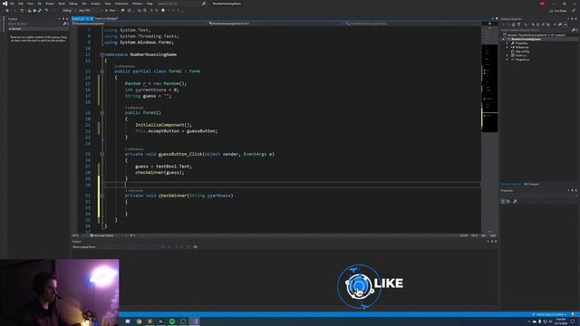Screen dimensions: 580x326
Task: Click the Save All toolbar icon
Action: (40, 11)
